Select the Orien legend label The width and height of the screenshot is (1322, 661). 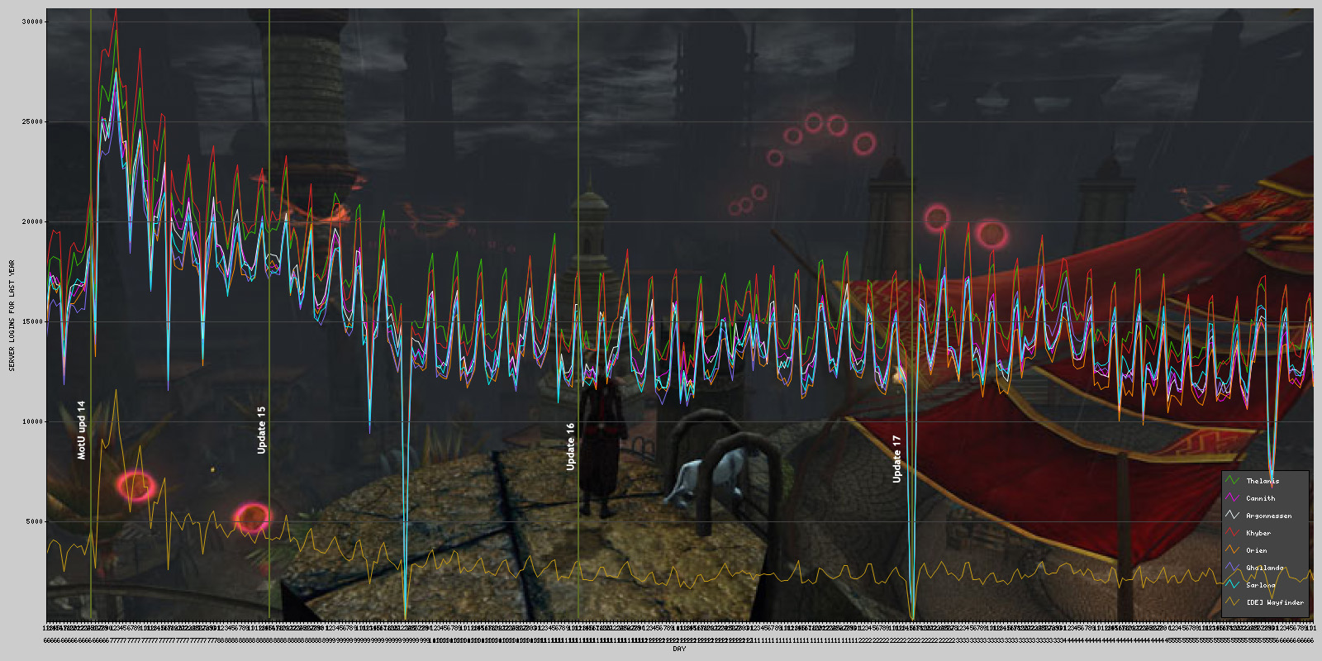pos(1257,550)
